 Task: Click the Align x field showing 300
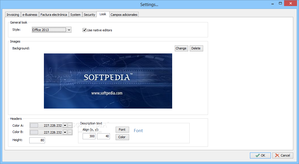pos(89,136)
